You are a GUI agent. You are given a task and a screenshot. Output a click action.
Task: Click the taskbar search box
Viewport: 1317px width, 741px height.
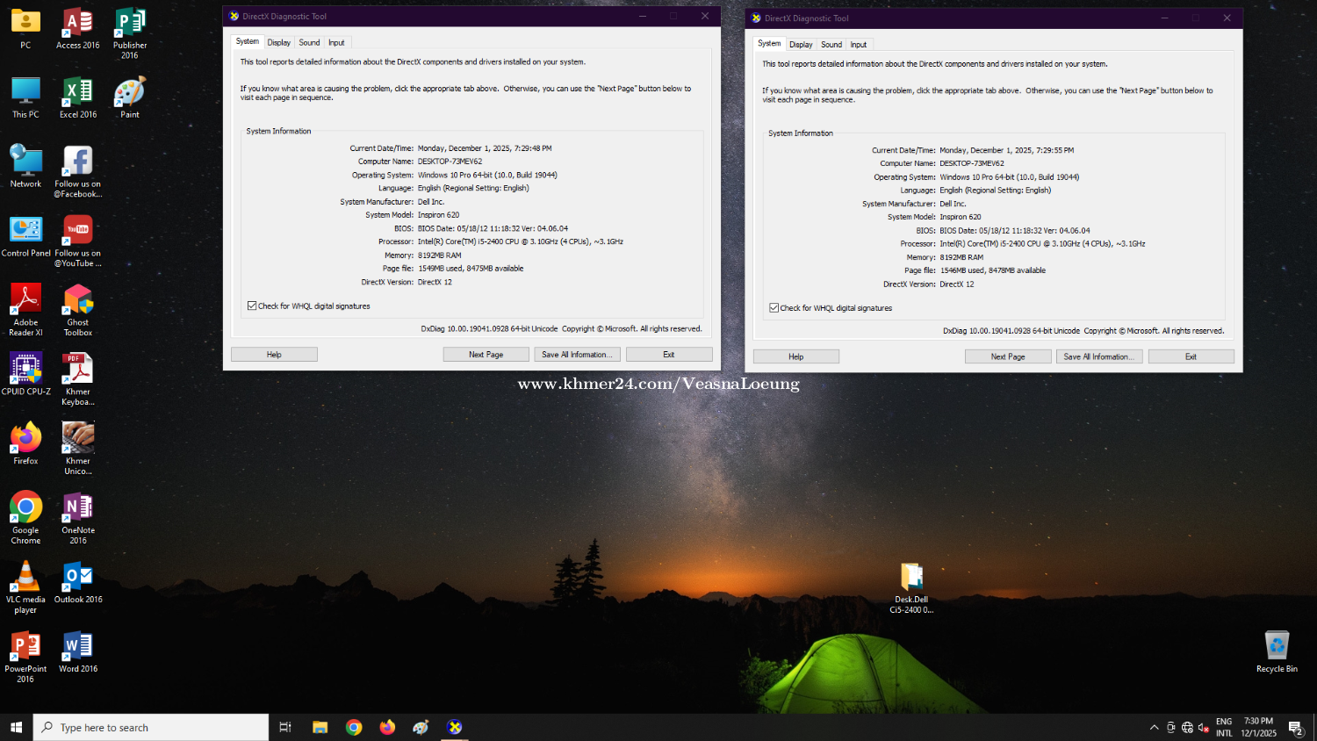(x=151, y=728)
